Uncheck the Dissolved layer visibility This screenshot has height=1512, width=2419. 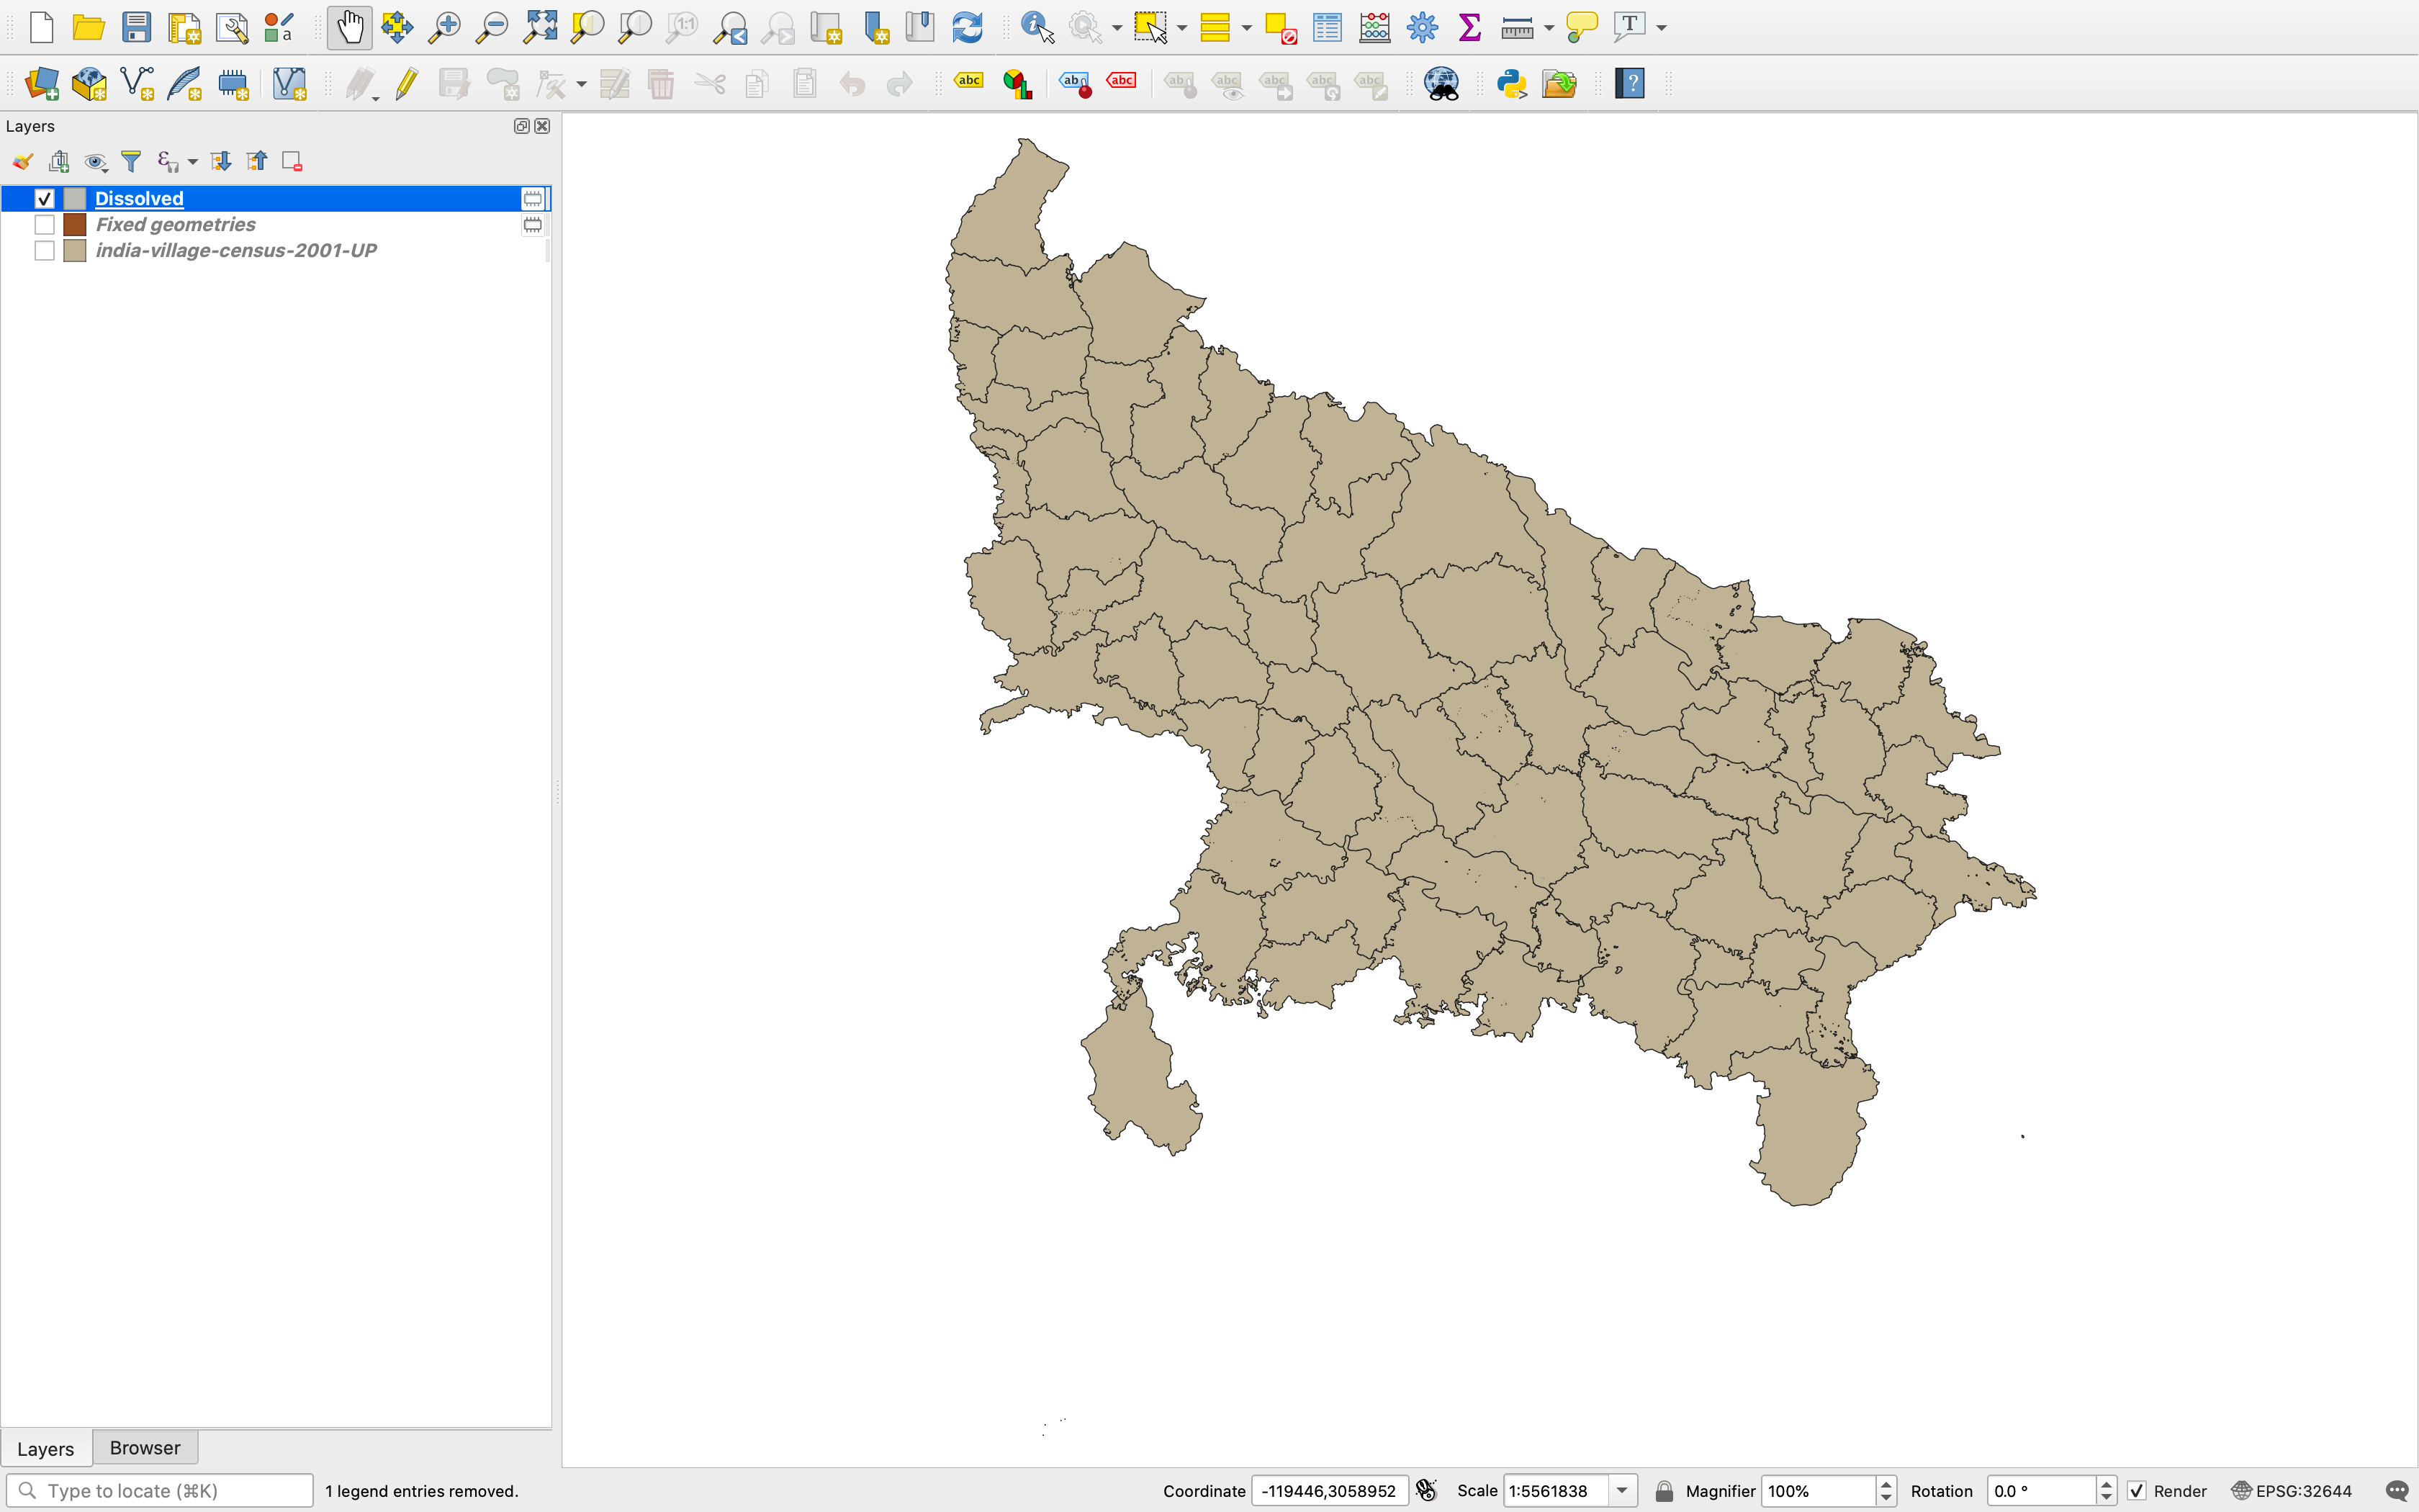44,199
